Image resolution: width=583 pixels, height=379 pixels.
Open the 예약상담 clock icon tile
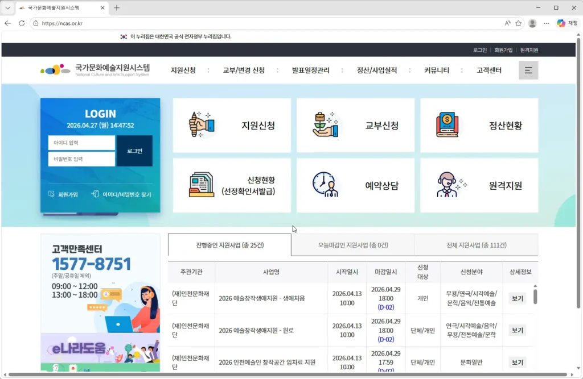355,185
